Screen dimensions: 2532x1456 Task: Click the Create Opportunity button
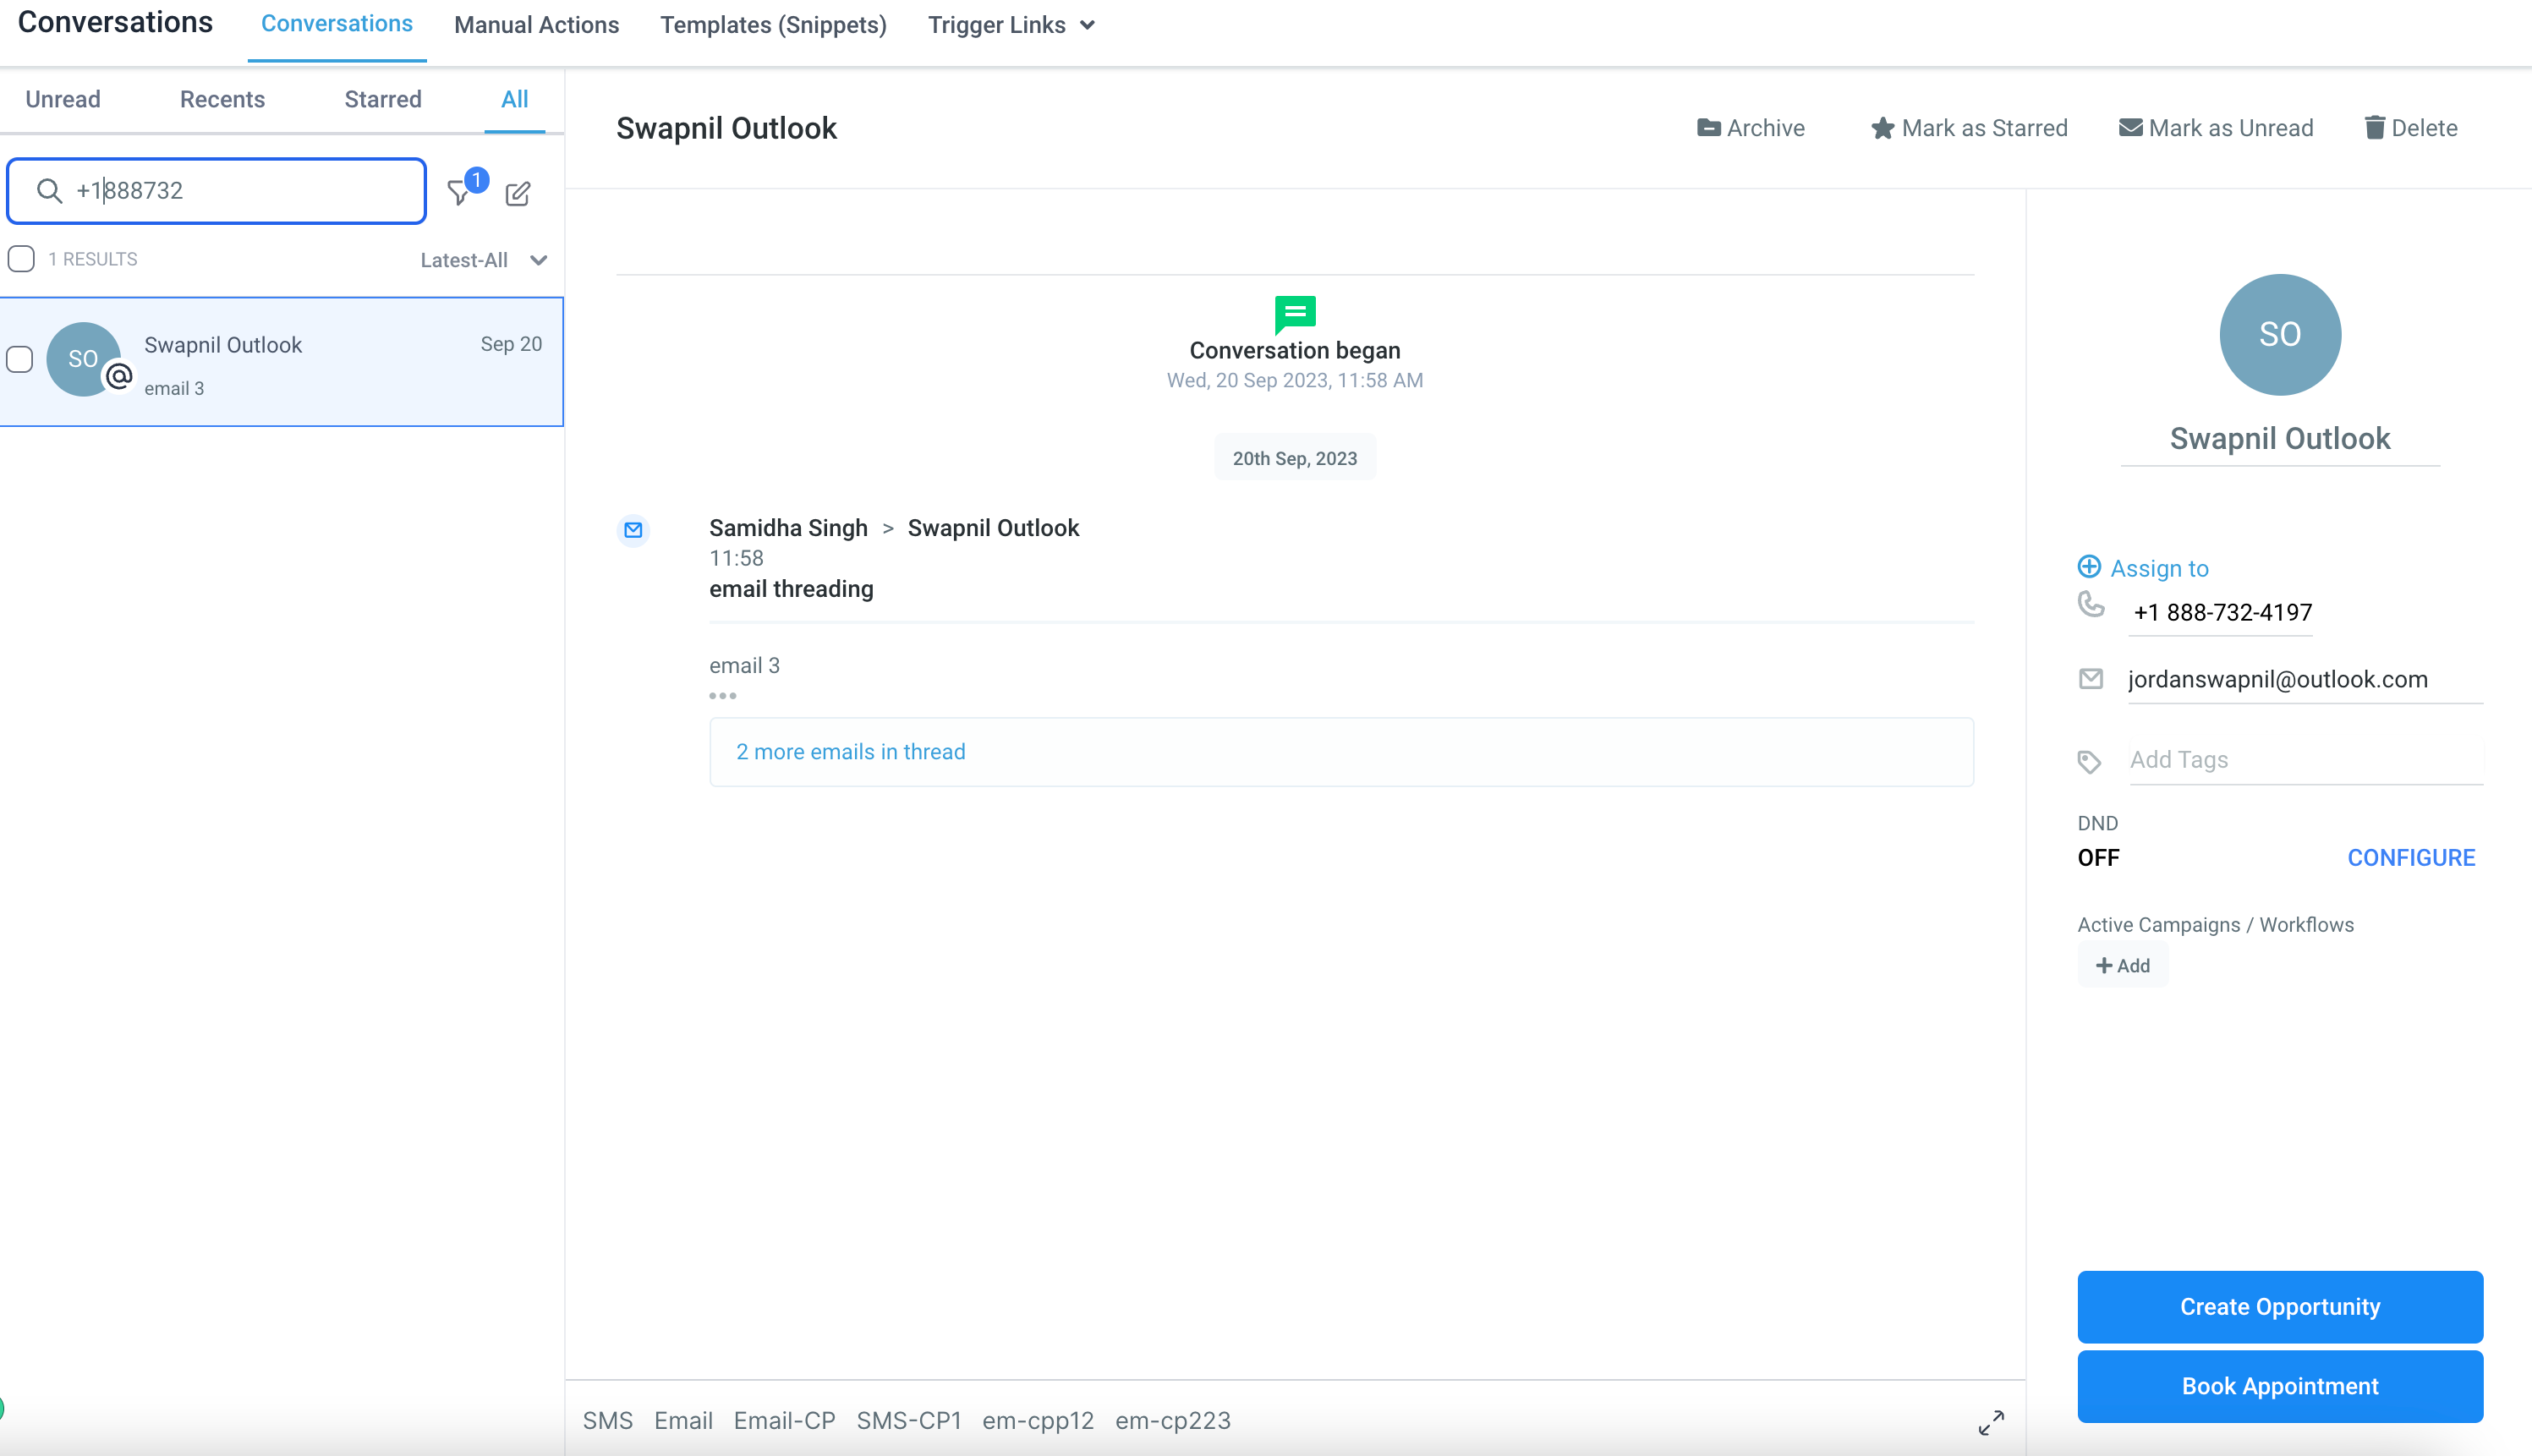[2279, 1306]
